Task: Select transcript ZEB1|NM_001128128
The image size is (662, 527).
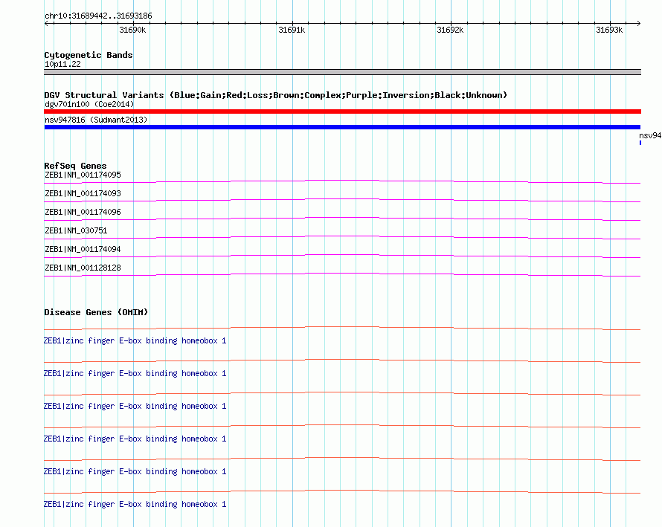Action: (x=83, y=268)
